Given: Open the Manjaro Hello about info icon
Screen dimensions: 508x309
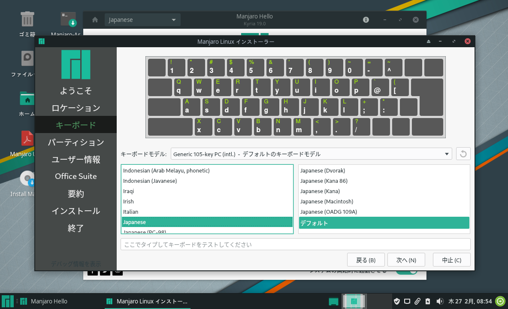Looking at the screenshot, I should (x=366, y=20).
